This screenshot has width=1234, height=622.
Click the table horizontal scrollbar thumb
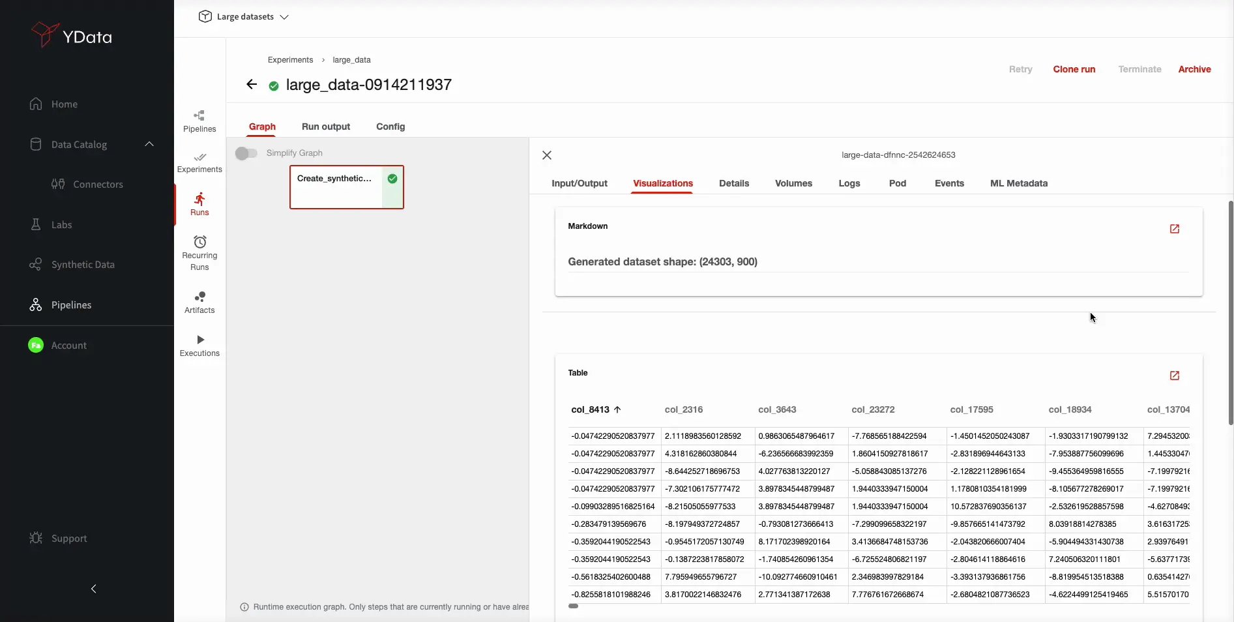[x=573, y=606]
